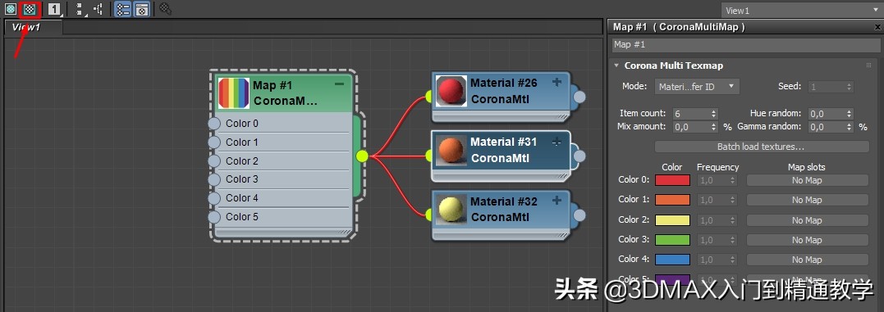This screenshot has height=312, width=884.
Task: Click the Map #1 name field
Action: tap(745, 44)
